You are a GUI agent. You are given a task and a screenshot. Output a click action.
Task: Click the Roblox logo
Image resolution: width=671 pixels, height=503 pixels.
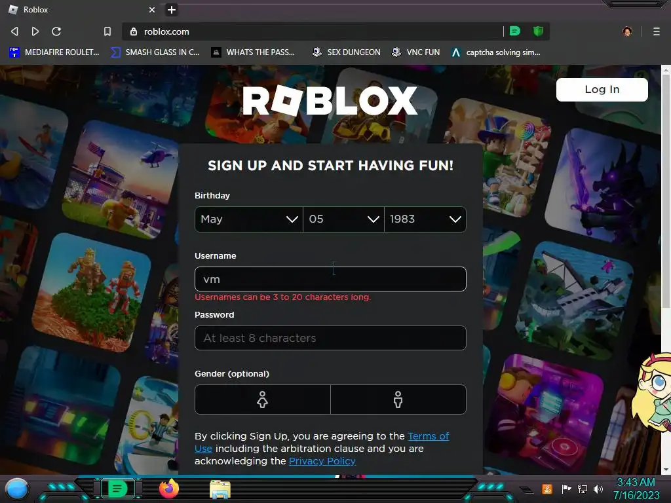tap(330, 100)
